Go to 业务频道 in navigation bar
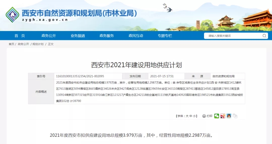The image size is (272, 144). [x=78, y=36]
